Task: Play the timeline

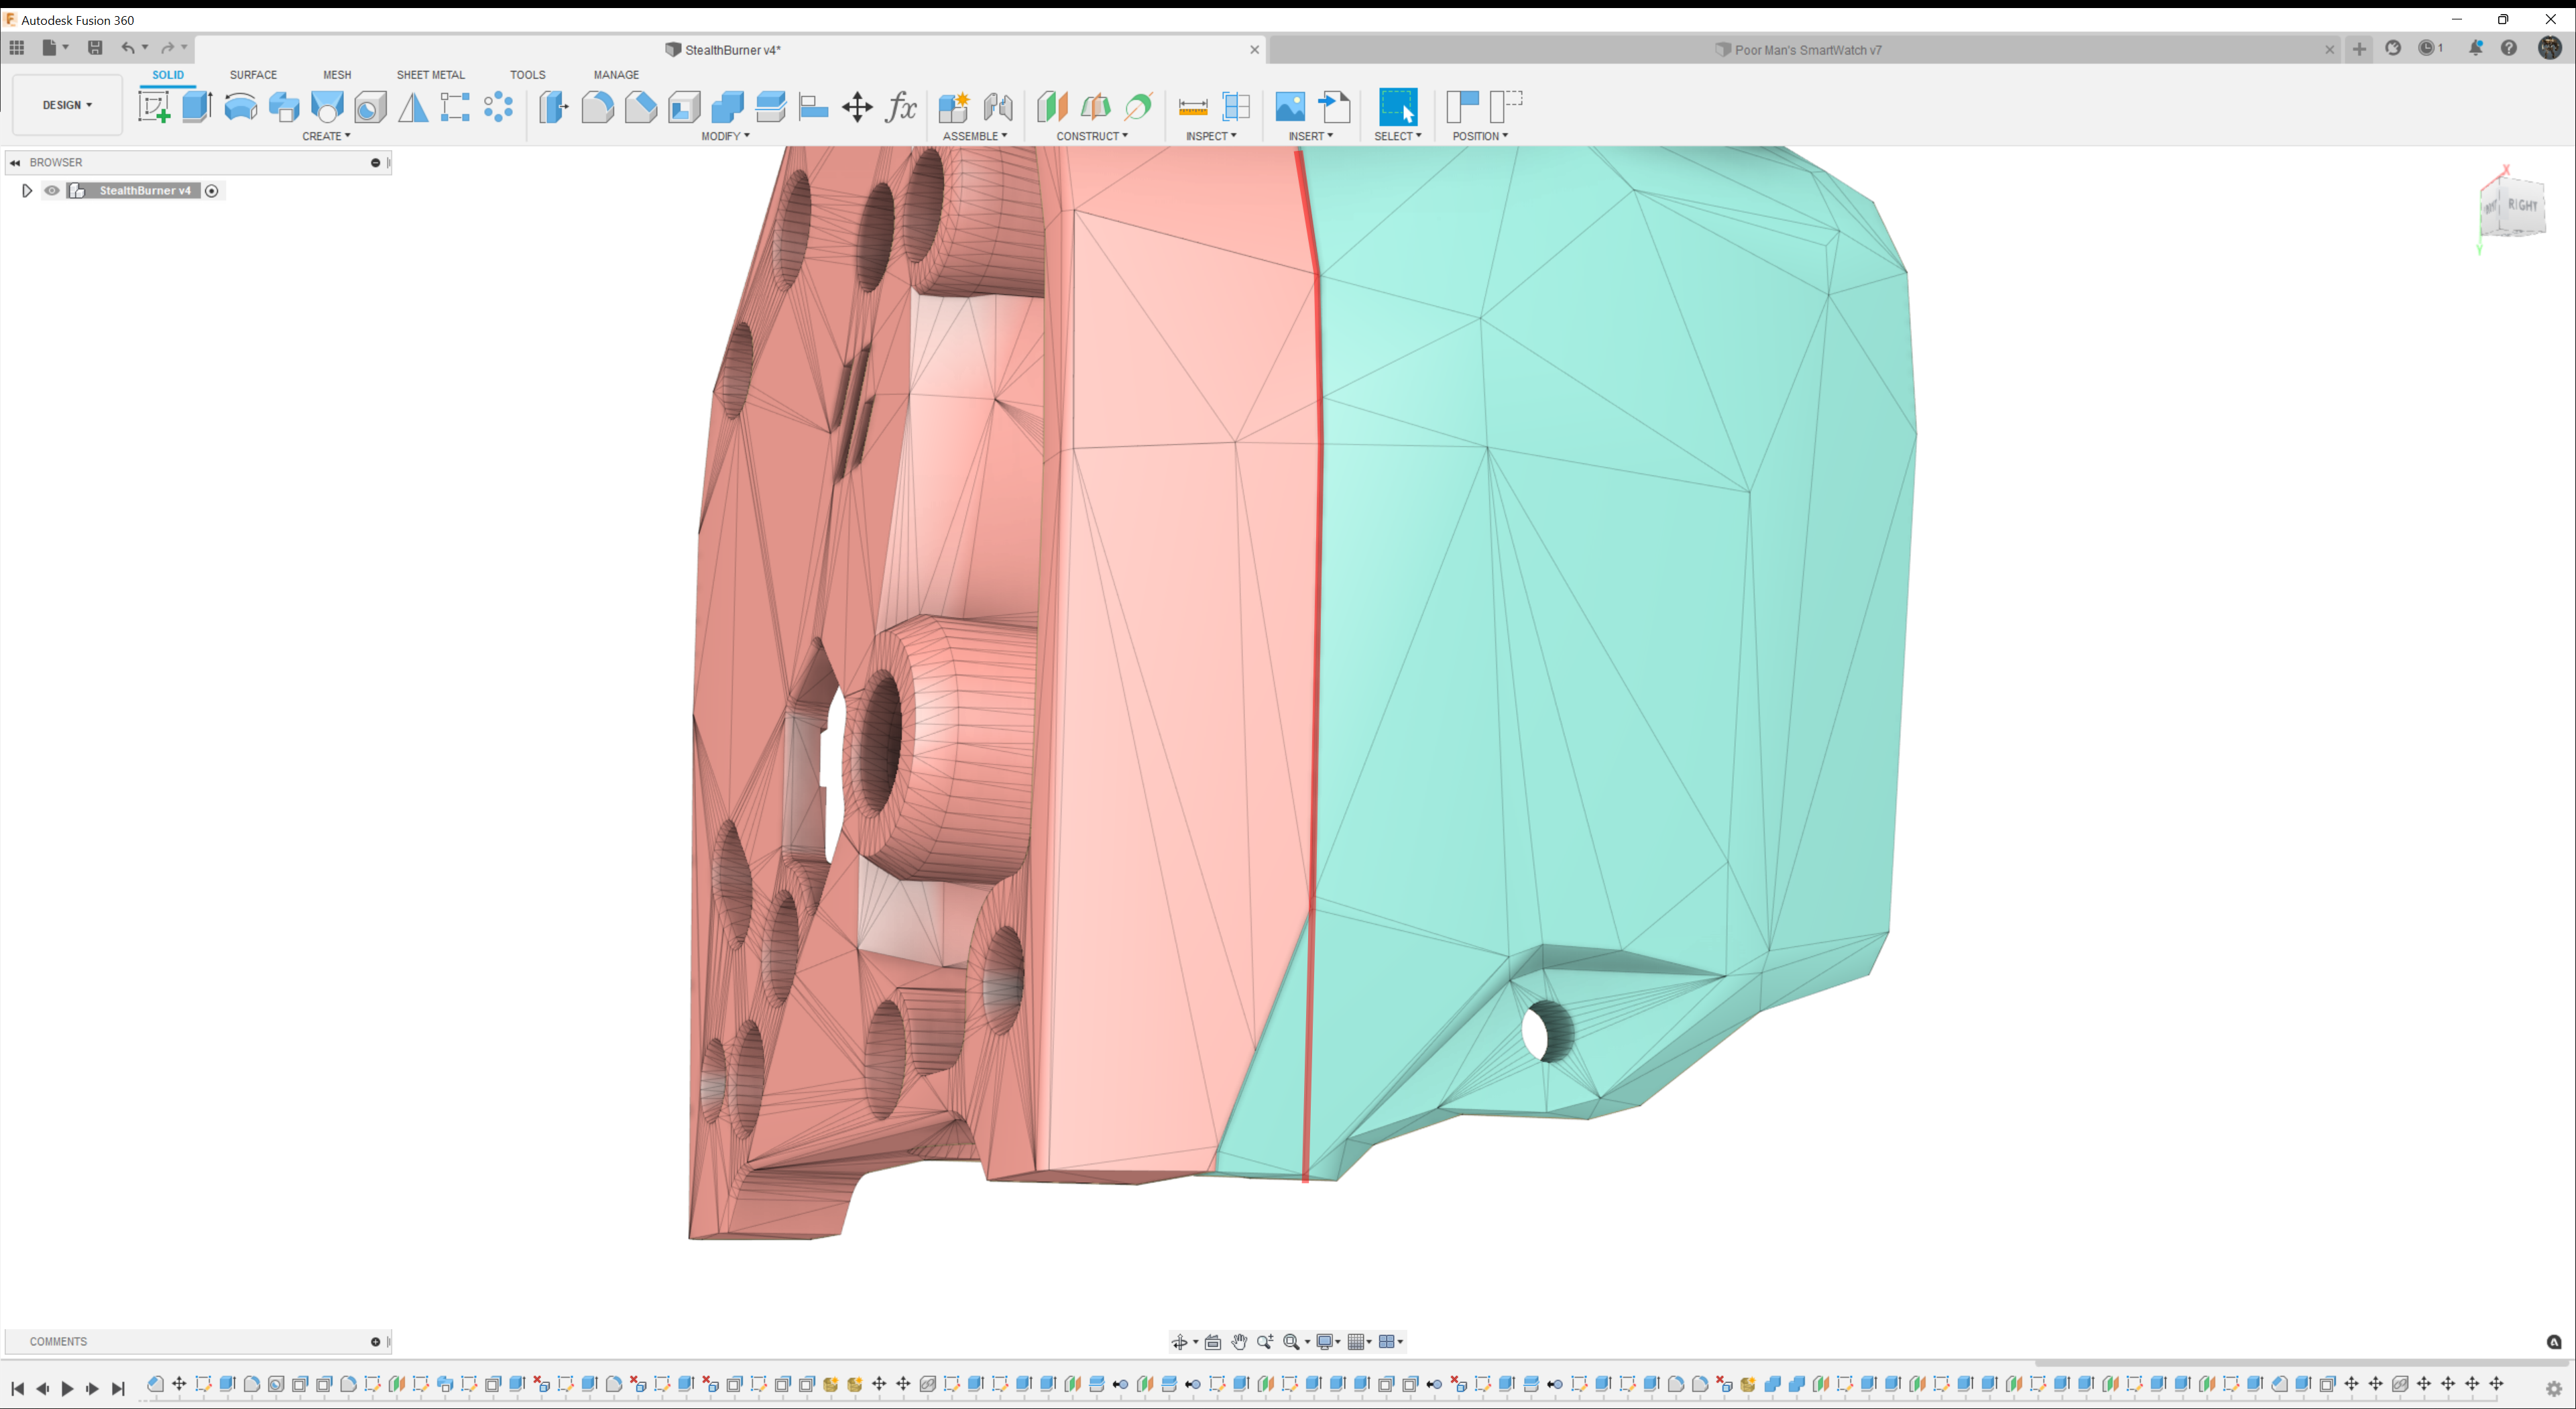Action: click(67, 1388)
